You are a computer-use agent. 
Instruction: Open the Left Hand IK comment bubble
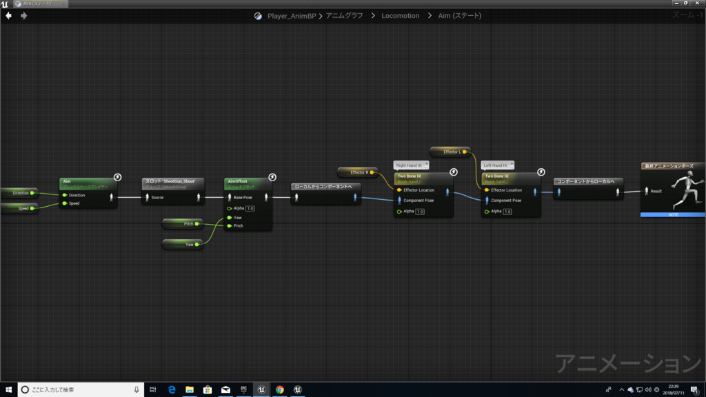click(497, 165)
